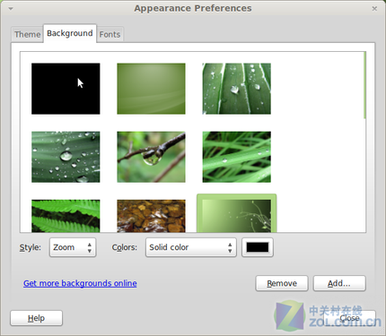Select the fern leaves wallpaper

(x=66, y=216)
